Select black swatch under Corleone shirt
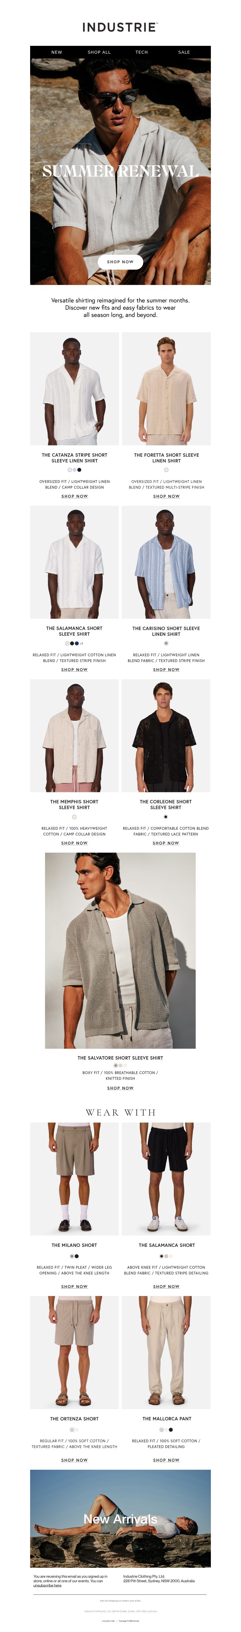Viewport: 241px width, 1632px height. coord(166,817)
